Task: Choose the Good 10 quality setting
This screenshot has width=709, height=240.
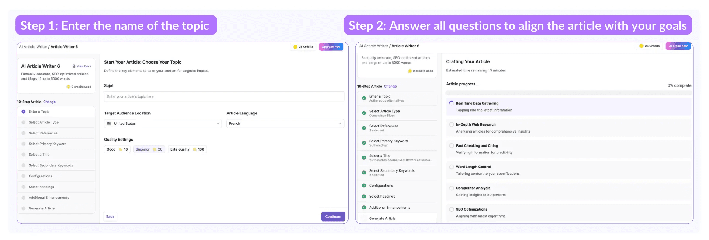Action: tap(117, 149)
